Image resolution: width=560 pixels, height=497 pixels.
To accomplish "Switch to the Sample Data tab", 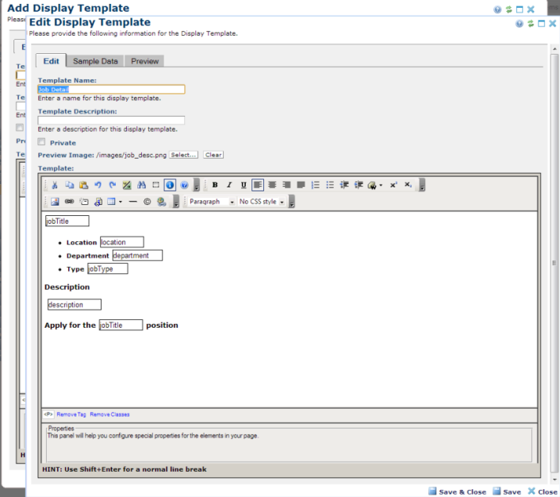I will tap(95, 61).
